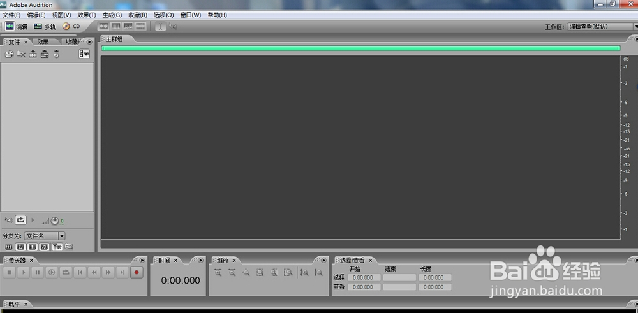Open the 工作区 workspace dropdown

coord(602,26)
